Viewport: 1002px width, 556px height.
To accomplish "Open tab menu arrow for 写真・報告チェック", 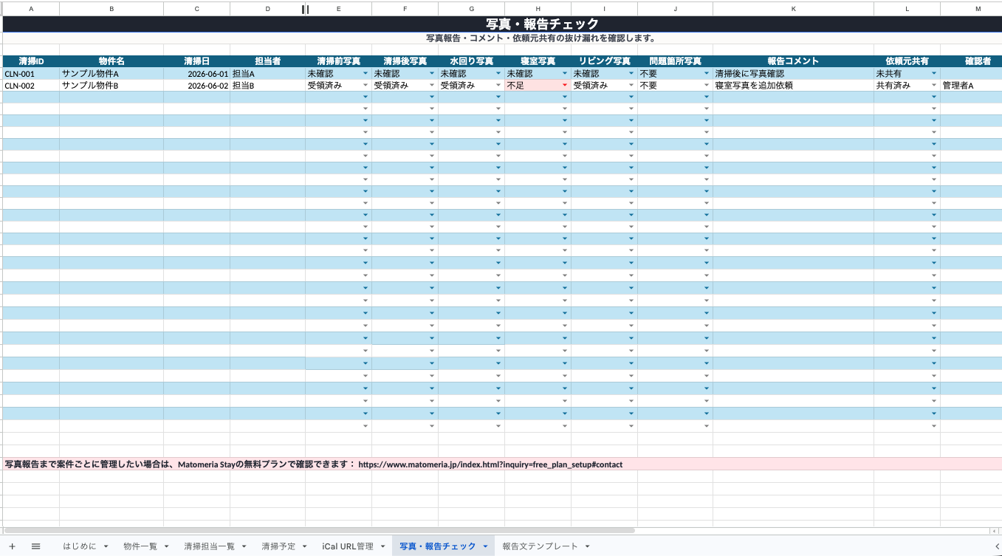I will (485, 546).
